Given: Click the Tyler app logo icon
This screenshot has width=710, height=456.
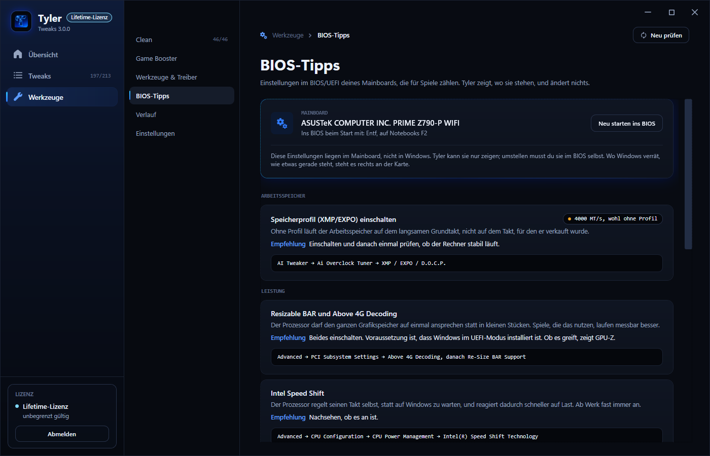Looking at the screenshot, I should pos(21,21).
